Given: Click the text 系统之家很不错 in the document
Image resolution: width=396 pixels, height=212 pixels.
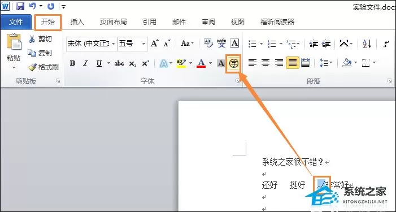Looking at the screenshot, I should coord(289,162).
